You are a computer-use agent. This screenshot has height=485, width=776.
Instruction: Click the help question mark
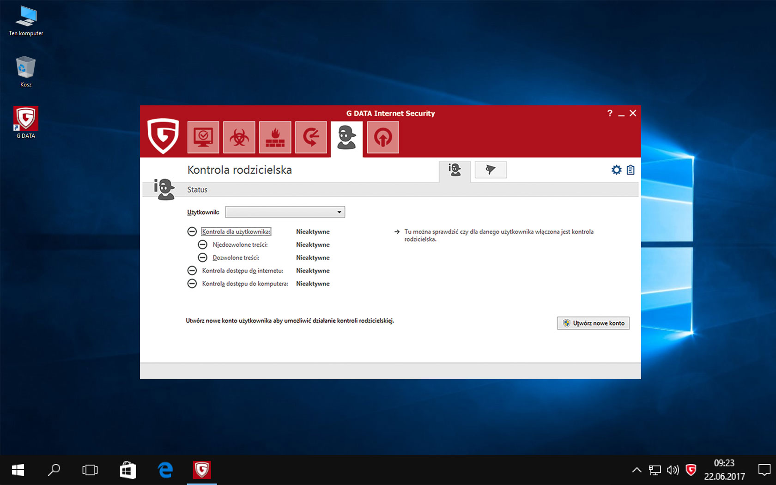click(x=610, y=113)
